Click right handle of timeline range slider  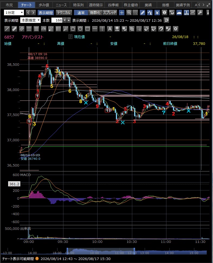pyautogui.click(x=134, y=251)
